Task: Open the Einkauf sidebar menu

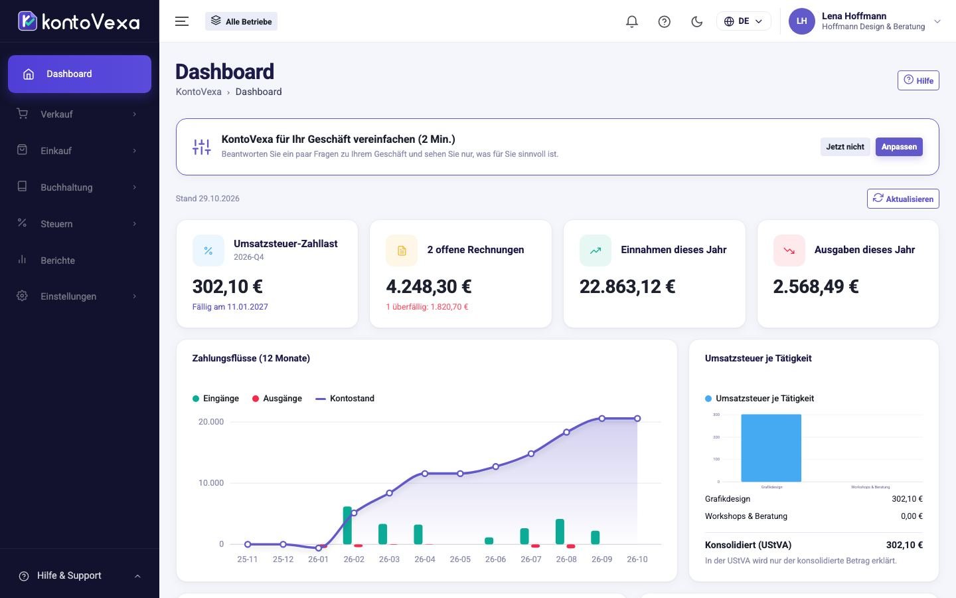Action: point(80,151)
